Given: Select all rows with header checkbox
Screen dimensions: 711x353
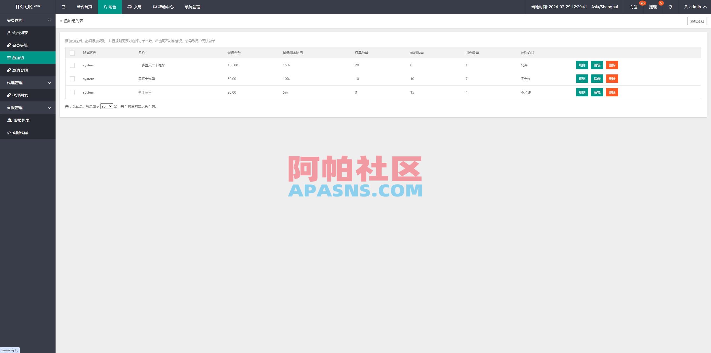Looking at the screenshot, I should [x=72, y=52].
